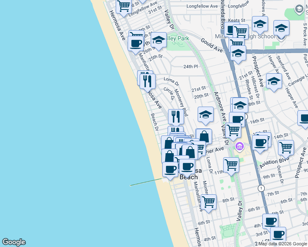Click the Rhodes St street label

coord(249,89)
